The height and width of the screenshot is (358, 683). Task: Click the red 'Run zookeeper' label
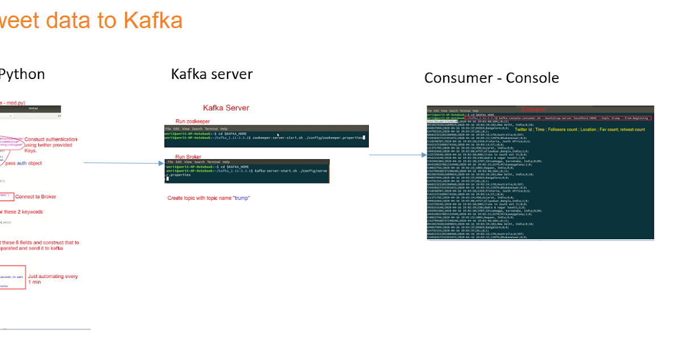click(194, 121)
